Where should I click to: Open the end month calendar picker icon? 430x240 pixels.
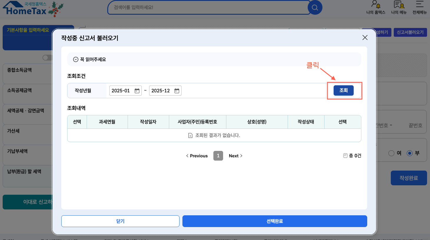[177, 91]
